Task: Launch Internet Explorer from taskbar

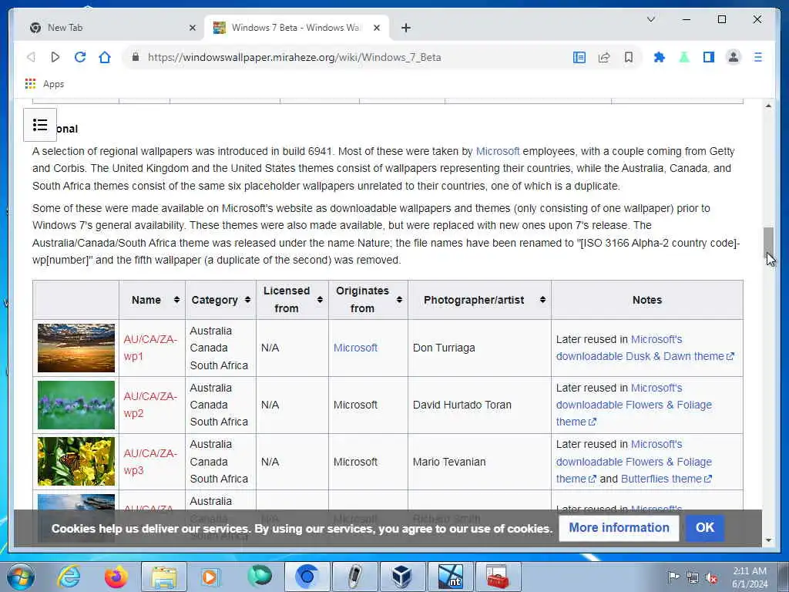Action: pos(69,577)
